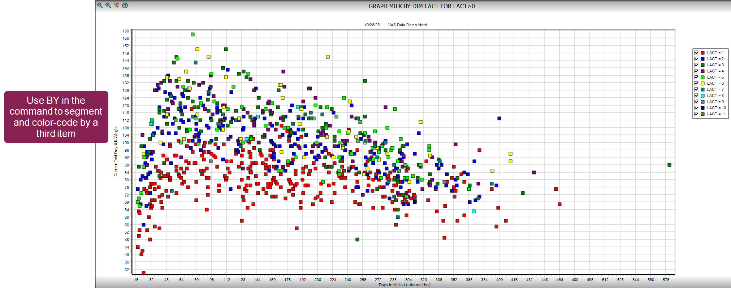731x288 pixels.
Task: Click the Current Test Day Milk Weight axis label
Action: click(116, 151)
